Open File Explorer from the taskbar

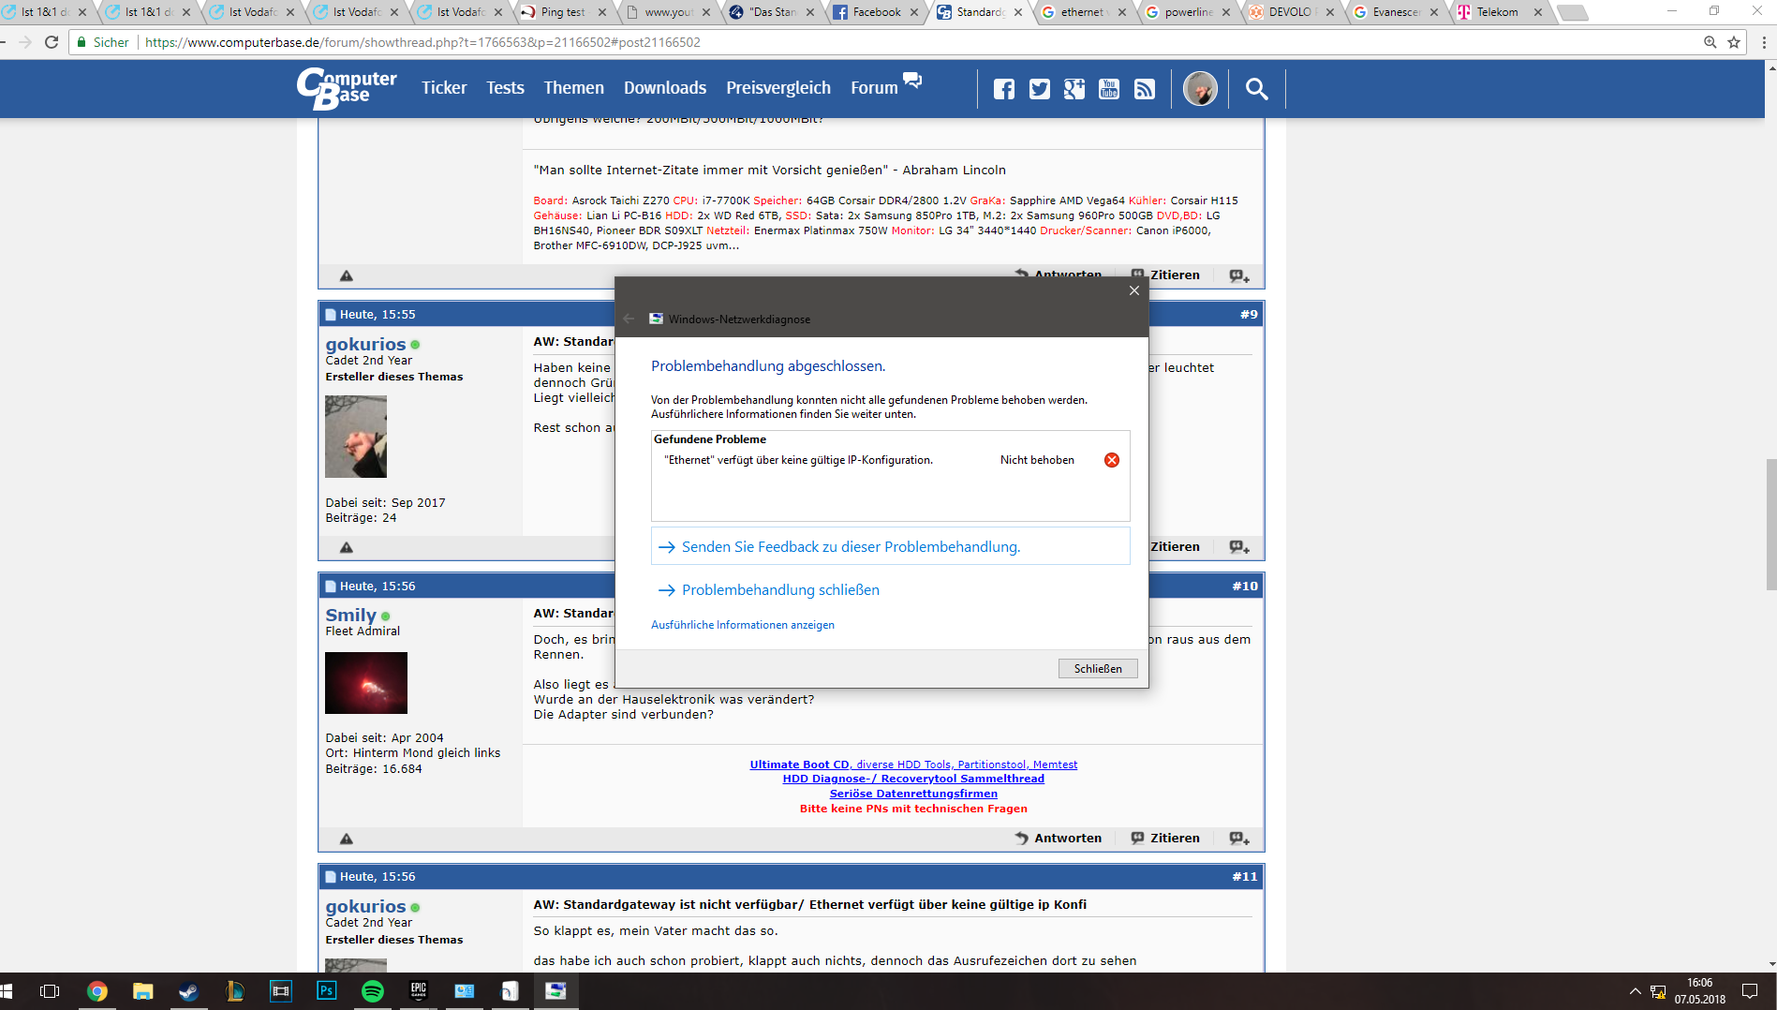(142, 991)
